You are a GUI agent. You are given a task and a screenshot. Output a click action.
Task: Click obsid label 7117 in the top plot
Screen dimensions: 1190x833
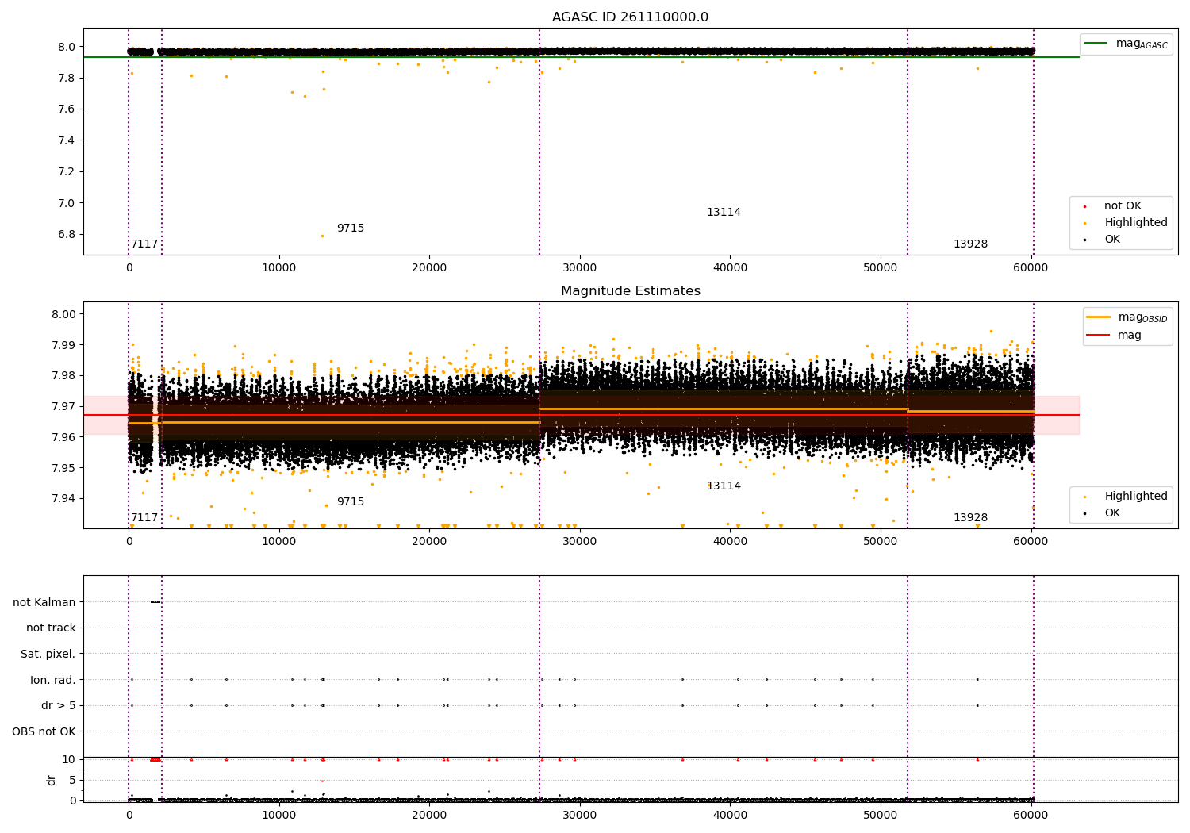click(x=144, y=244)
